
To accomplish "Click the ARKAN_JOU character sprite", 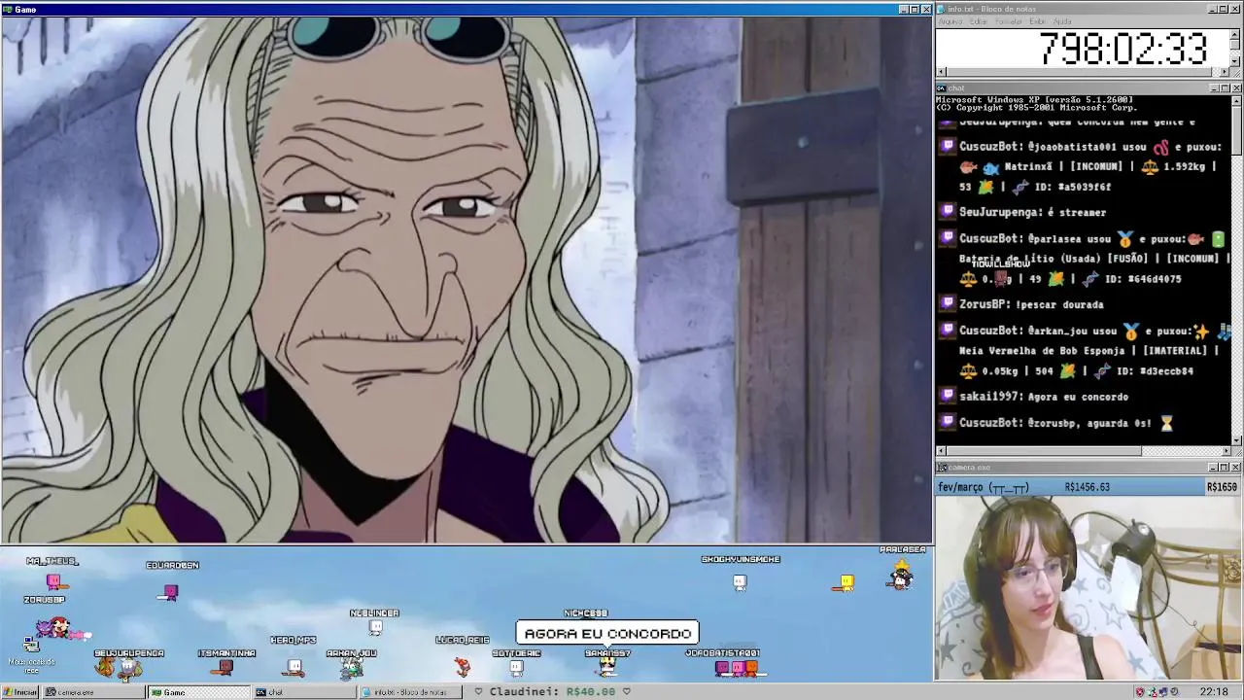I will (352, 667).
